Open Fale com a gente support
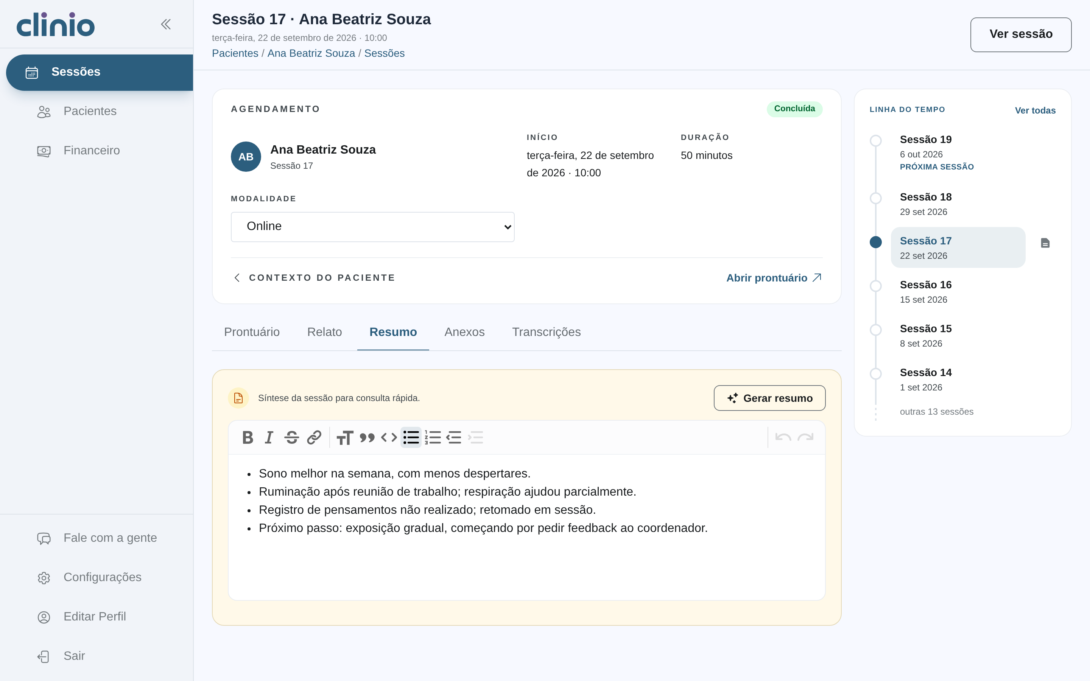This screenshot has width=1090, height=681. coord(97,538)
